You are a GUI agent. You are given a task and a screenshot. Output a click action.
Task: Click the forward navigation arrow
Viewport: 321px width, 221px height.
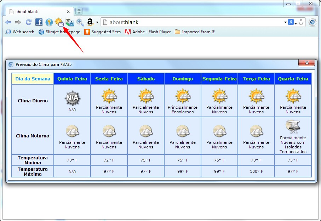18,22
